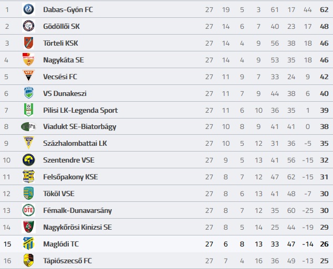The image size is (333, 269).
Task: Click the Dabas-Gyón FC club crest
Action: coord(28,9)
